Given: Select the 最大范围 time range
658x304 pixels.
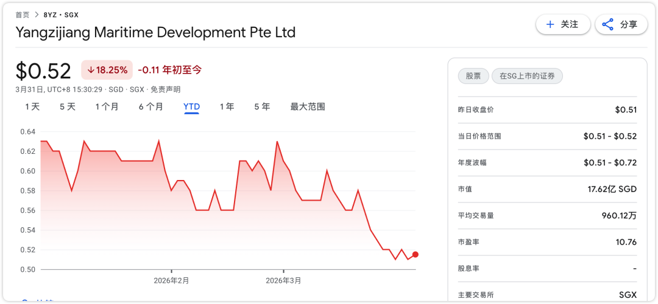Looking at the screenshot, I should pos(308,106).
